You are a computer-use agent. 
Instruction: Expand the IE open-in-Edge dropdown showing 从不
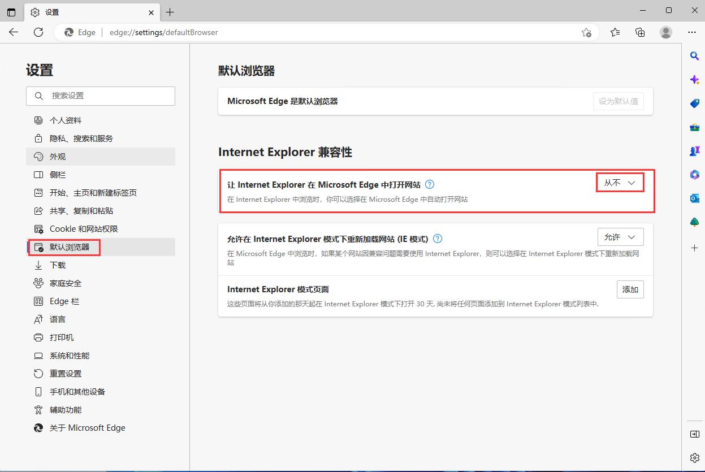point(620,183)
